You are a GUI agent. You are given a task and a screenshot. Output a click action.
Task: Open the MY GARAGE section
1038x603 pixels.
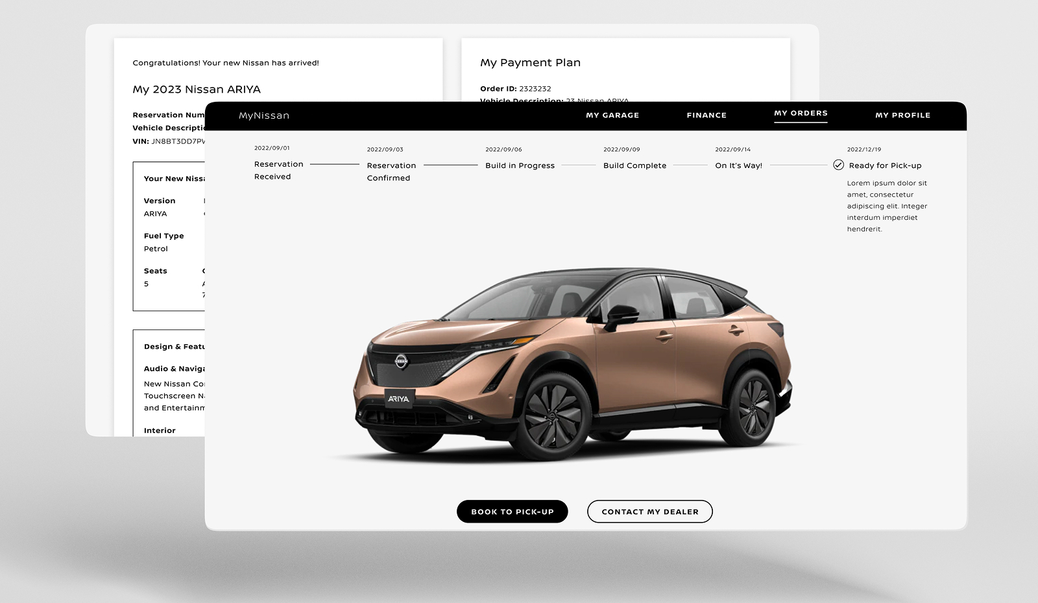pyautogui.click(x=612, y=115)
